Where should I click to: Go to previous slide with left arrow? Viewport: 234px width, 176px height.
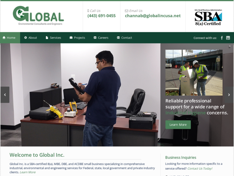(x=5, y=95)
